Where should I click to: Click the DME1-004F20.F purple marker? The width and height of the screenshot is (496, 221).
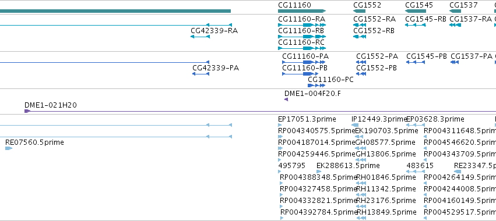(286, 99)
